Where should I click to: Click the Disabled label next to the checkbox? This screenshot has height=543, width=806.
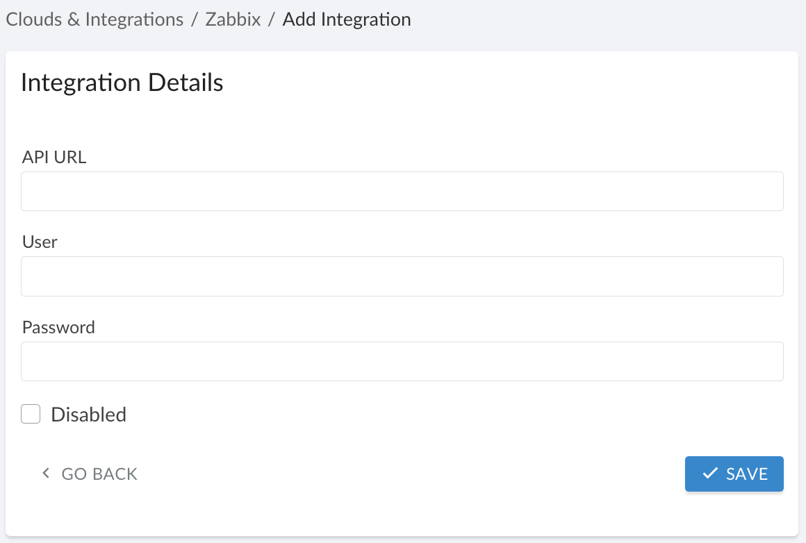pos(88,414)
